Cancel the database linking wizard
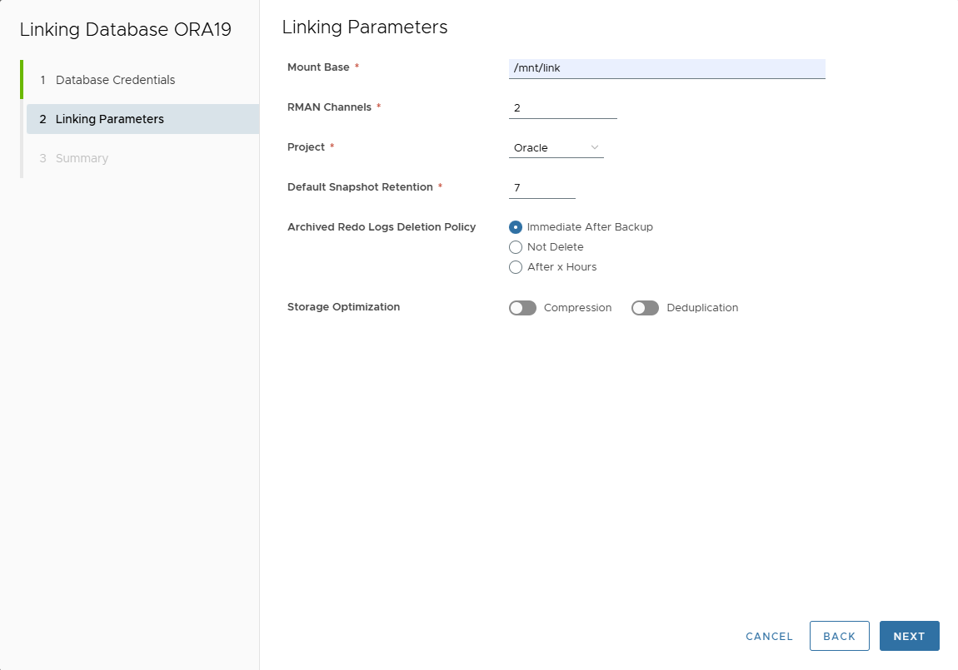The image size is (958, 670). click(x=768, y=635)
